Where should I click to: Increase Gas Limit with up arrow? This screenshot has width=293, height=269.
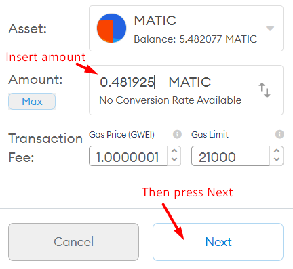[x=277, y=151]
